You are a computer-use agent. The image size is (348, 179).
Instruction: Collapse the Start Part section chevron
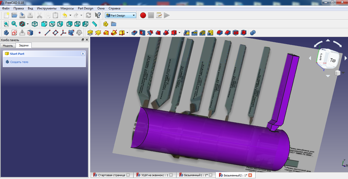pos(83,54)
